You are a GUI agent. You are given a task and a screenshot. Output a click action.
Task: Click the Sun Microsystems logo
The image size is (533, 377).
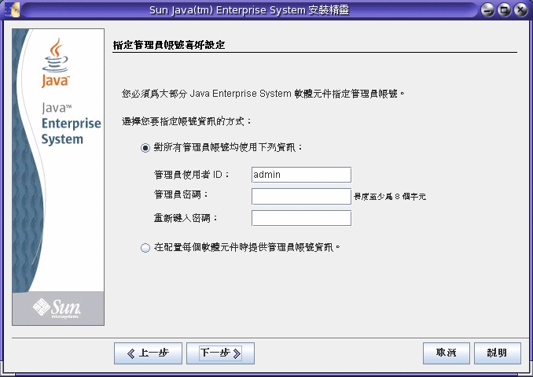click(x=57, y=308)
